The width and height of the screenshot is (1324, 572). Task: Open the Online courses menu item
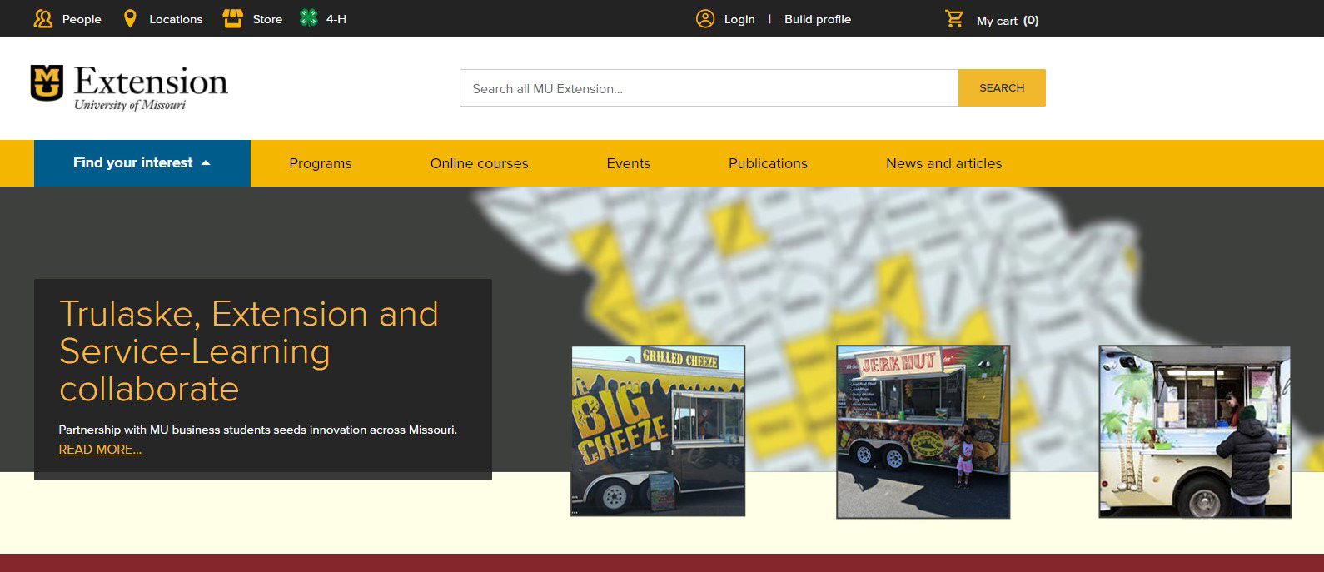click(480, 163)
